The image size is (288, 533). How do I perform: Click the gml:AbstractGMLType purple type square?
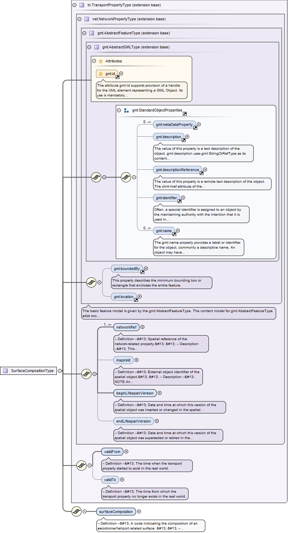96,47
